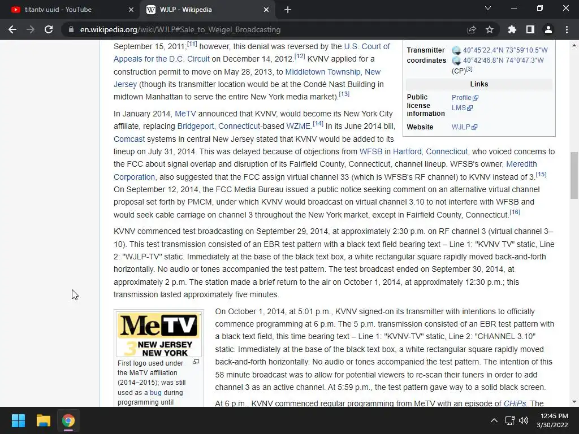The width and height of the screenshot is (579, 434).
Task: Open a new browser tab
Action: click(288, 10)
